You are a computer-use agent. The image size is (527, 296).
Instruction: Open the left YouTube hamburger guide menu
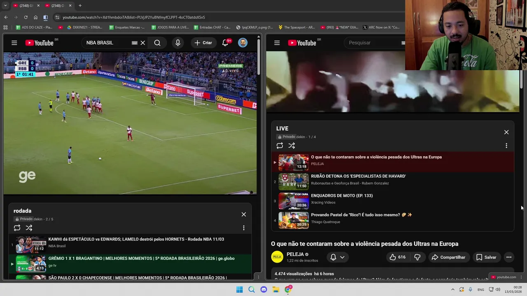click(x=14, y=43)
